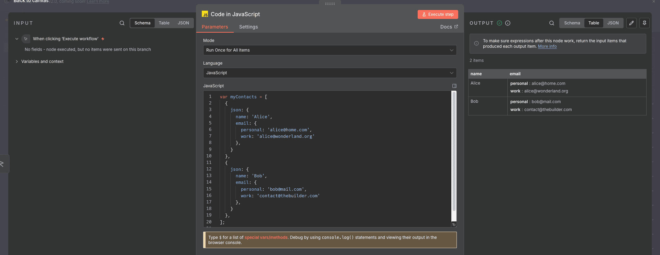Click the manual trigger cursor icon
This screenshot has width=660, height=255.
tap(26, 39)
